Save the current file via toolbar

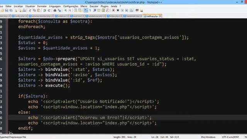7,10
